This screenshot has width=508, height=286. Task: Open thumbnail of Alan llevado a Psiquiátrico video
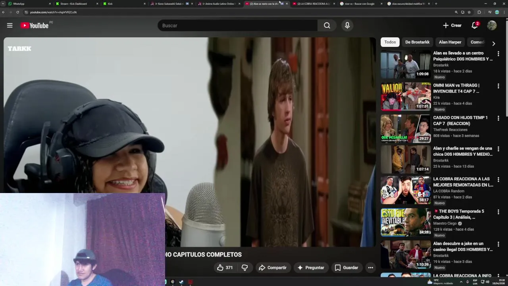click(x=406, y=64)
